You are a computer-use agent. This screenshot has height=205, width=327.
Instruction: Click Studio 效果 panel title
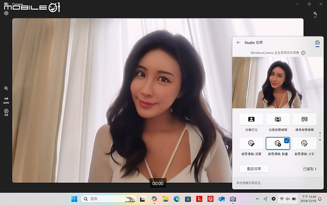pyautogui.click(x=254, y=42)
